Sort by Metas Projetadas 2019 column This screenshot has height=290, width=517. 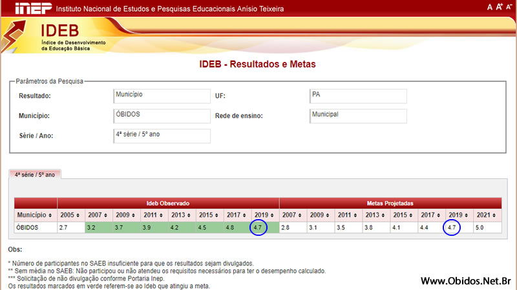(466, 215)
